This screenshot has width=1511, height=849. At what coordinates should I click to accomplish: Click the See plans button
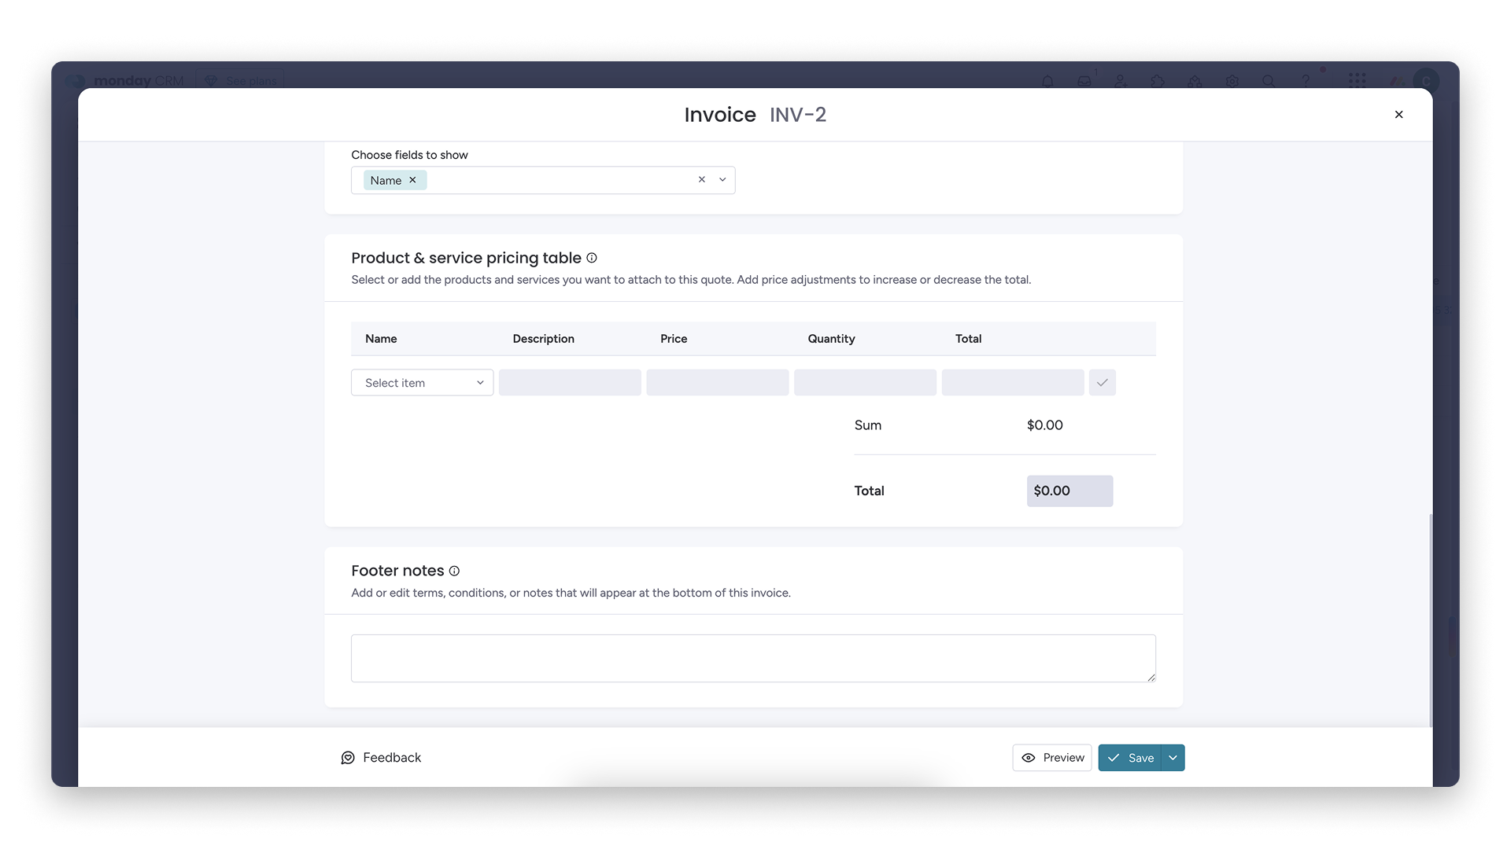pos(240,80)
